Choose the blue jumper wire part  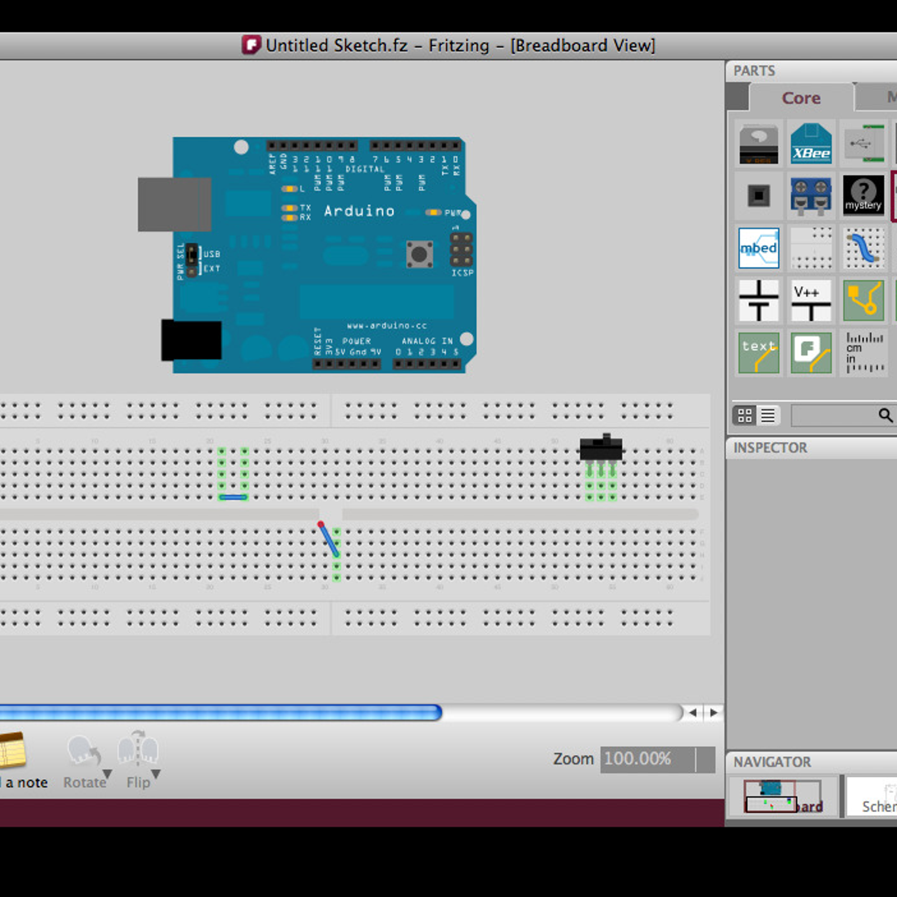tap(863, 248)
